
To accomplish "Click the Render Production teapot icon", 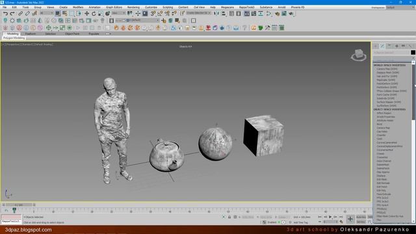I will 291,13.
